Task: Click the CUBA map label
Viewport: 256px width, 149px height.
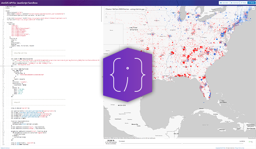Action: (x=216, y=114)
